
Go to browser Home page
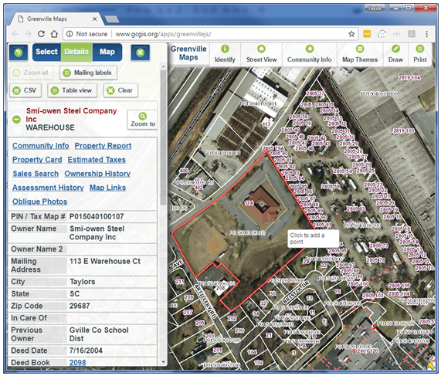[x=54, y=34]
